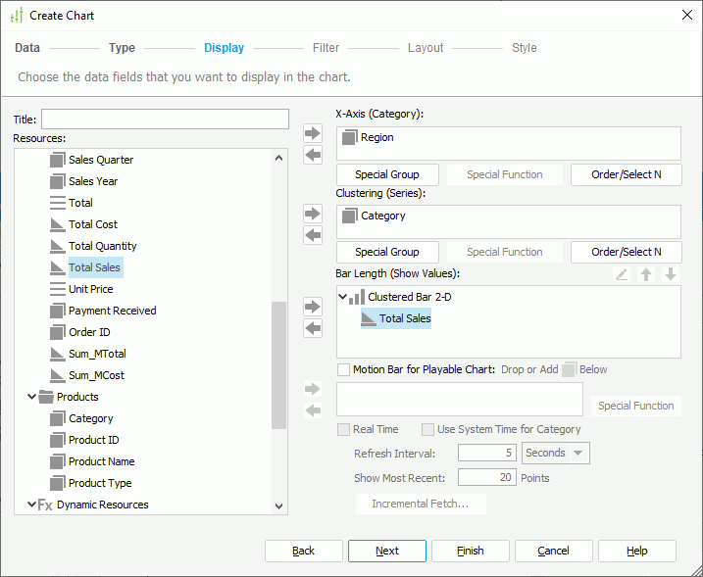Go to the Type wizard step
This screenshot has height=577, width=703.
122,48
